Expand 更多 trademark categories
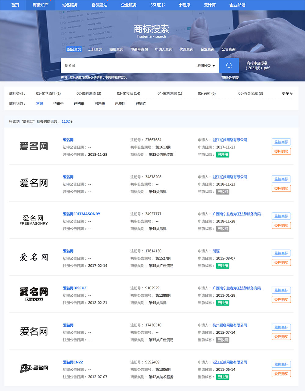 click(x=287, y=94)
